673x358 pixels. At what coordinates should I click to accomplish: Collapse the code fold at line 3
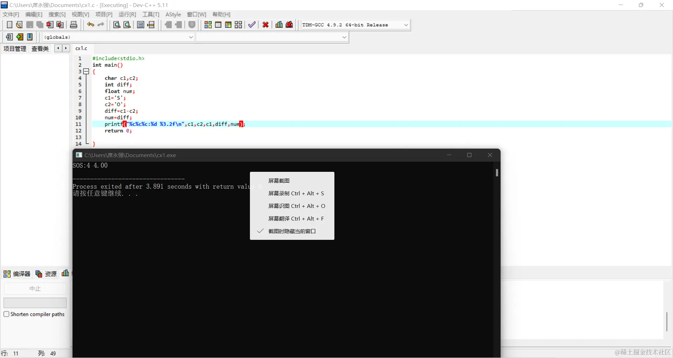(x=86, y=72)
